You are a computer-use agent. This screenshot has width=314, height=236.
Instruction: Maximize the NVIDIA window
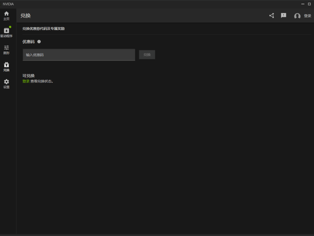(x=309, y=4)
